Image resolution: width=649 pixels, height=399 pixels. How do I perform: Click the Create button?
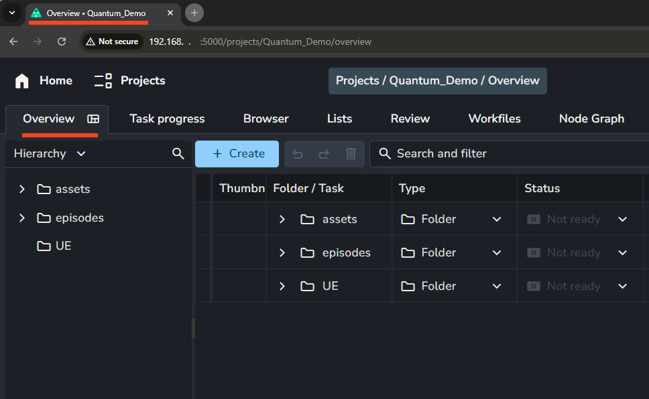point(237,154)
